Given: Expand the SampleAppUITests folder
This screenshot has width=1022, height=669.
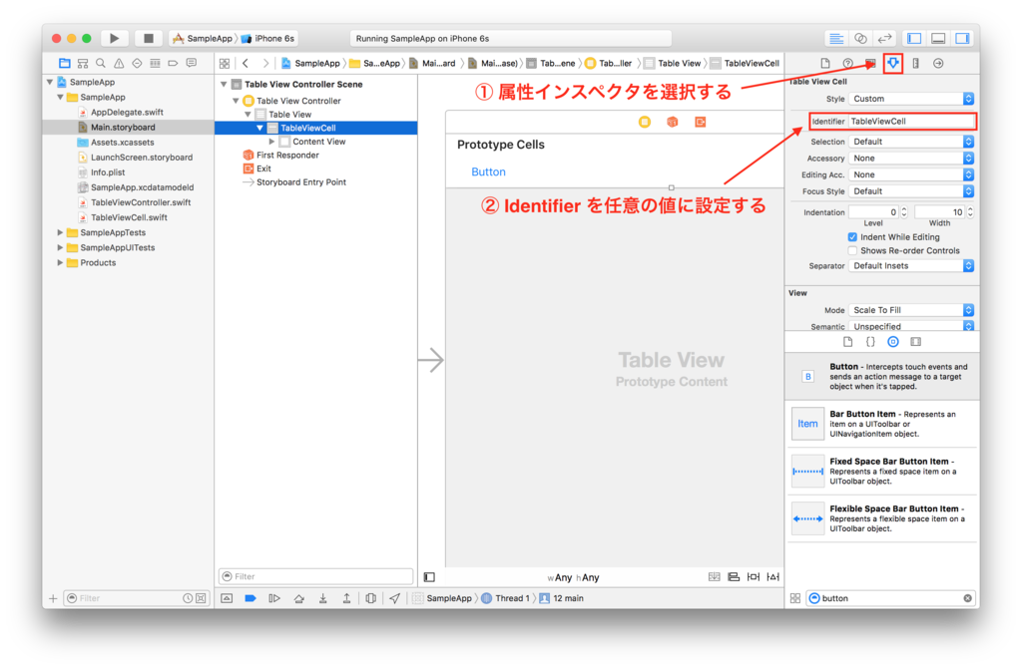Looking at the screenshot, I should tap(60, 247).
